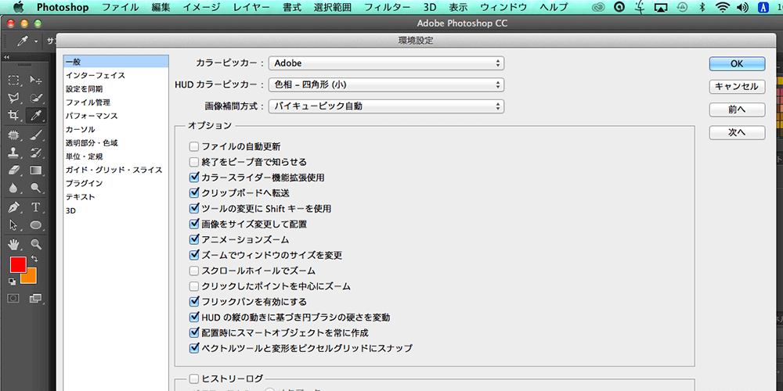Select the Path Selection tool

coord(14,225)
